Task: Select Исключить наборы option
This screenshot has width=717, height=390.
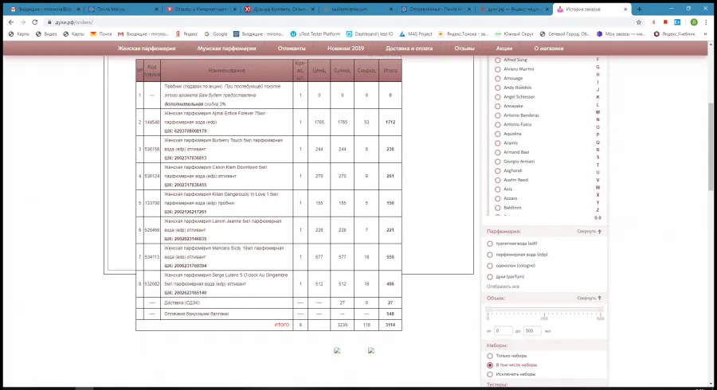Action: [x=490, y=374]
